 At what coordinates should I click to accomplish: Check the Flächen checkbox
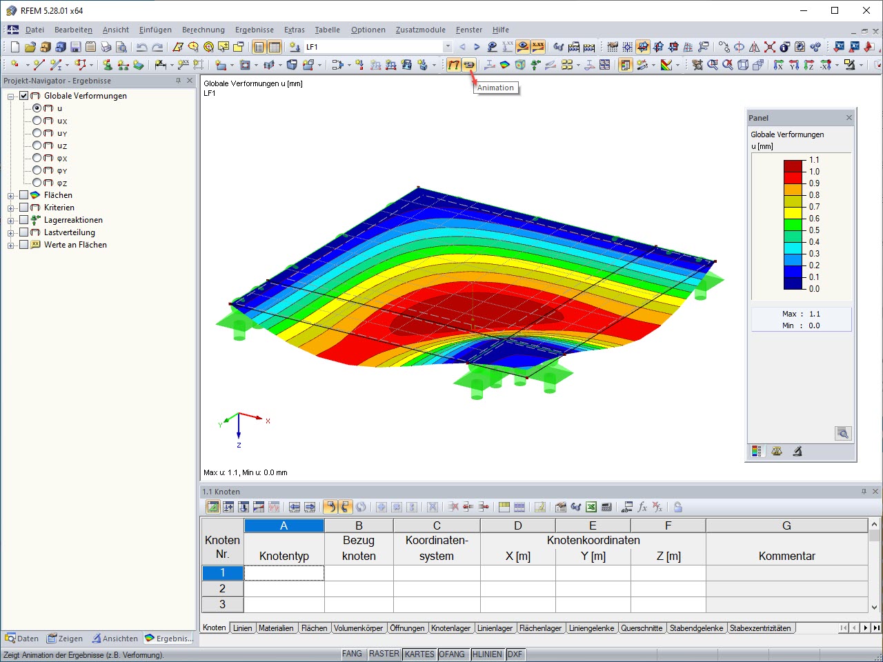click(x=24, y=195)
